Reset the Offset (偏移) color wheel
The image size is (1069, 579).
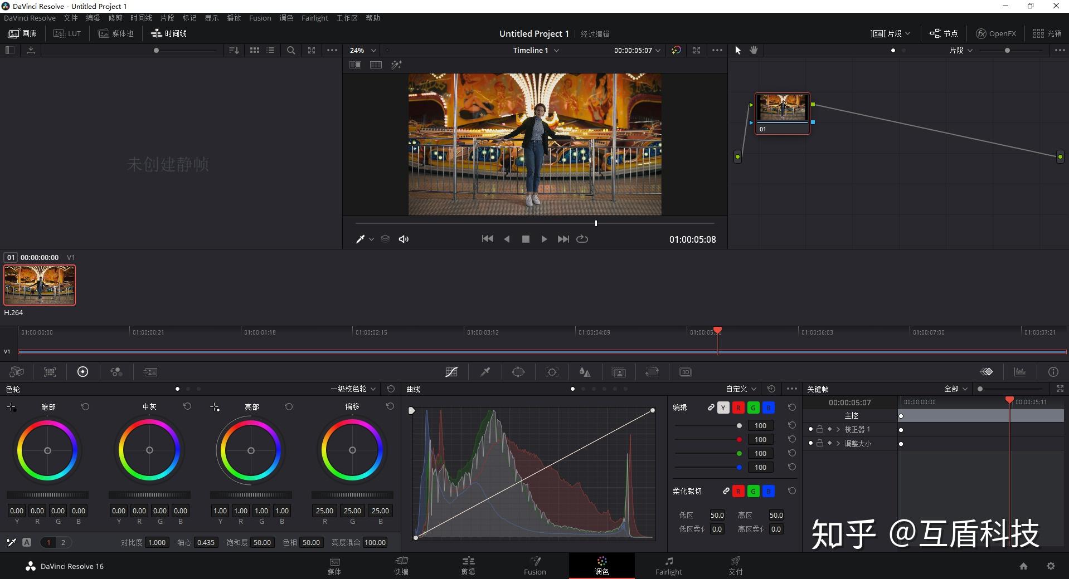[390, 406]
